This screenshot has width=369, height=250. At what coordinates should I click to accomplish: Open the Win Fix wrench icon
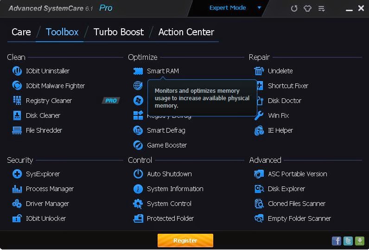pyautogui.click(x=259, y=115)
